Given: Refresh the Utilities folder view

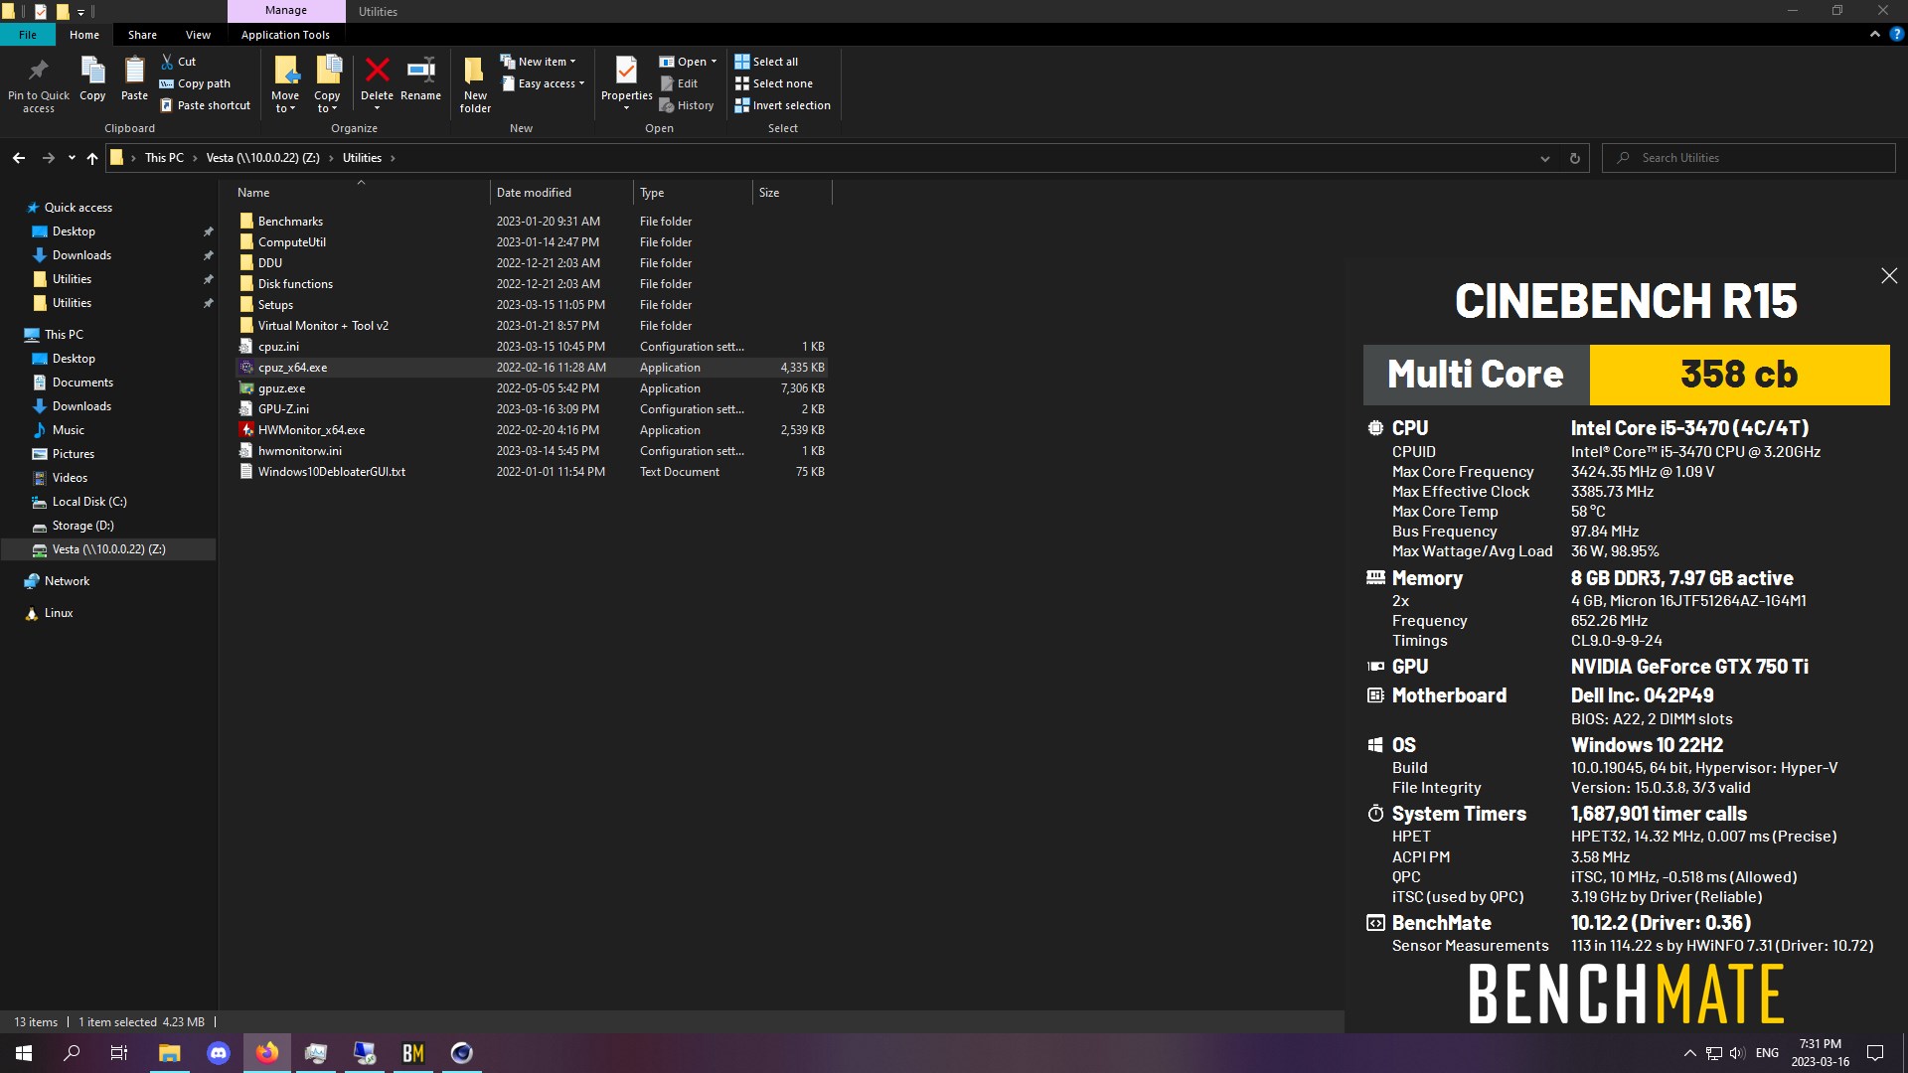Looking at the screenshot, I should (x=1574, y=158).
